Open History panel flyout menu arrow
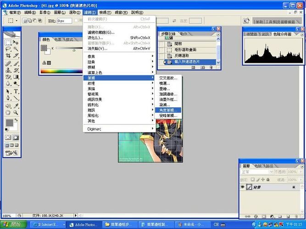Image resolution: width=306 pixels, height=229 pixels. (218, 34)
